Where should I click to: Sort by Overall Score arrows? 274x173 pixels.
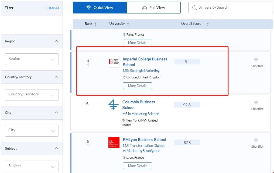point(208,24)
